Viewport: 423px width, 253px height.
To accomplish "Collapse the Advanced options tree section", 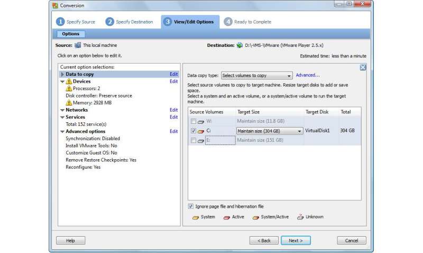I will point(62,132).
